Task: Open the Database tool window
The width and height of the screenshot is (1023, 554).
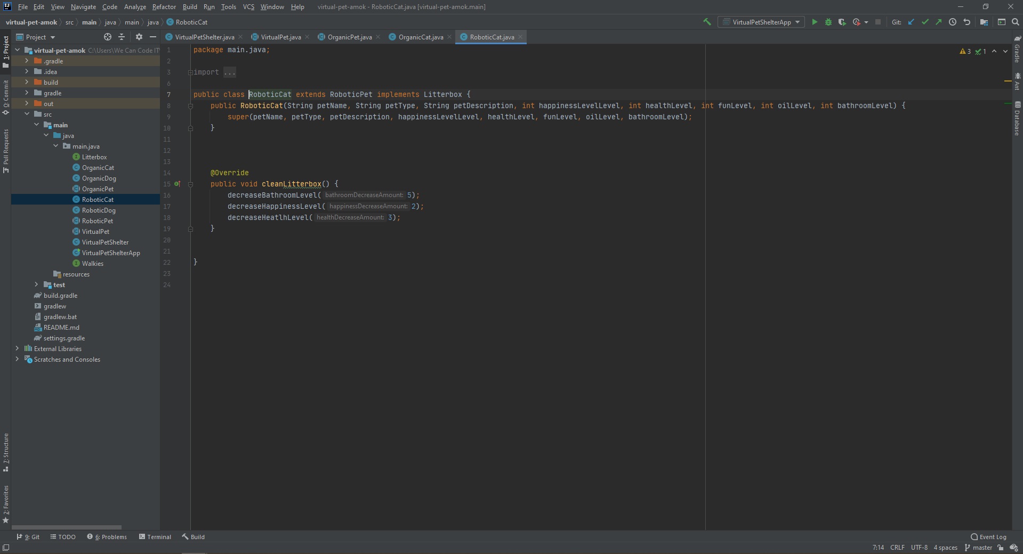Action: (1017, 118)
